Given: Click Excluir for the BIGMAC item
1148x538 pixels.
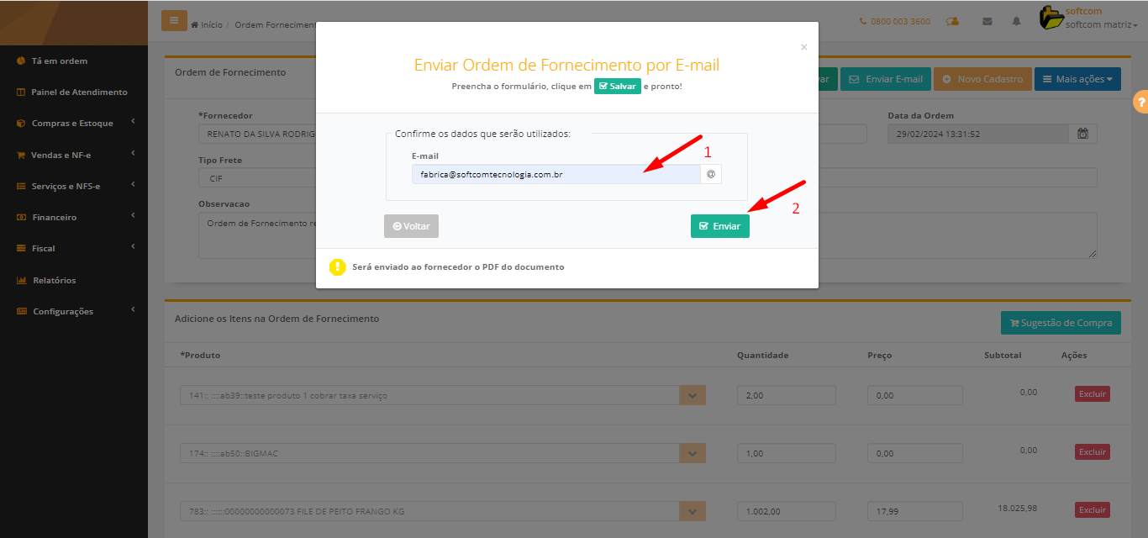Looking at the screenshot, I should point(1092,452).
